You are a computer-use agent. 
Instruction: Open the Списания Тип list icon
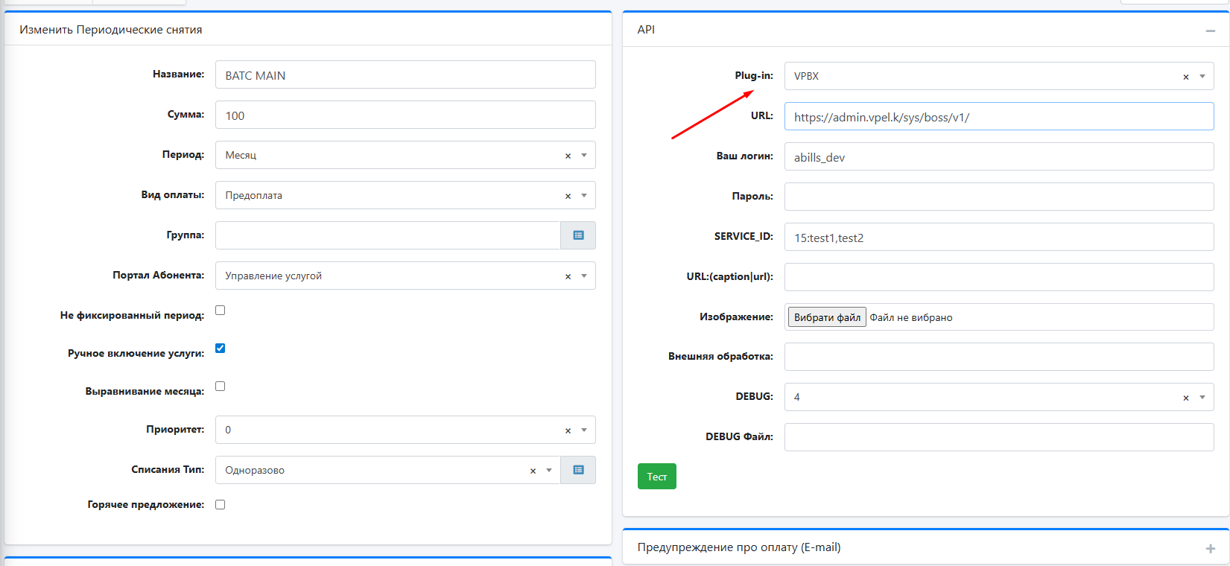tap(578, 470)
